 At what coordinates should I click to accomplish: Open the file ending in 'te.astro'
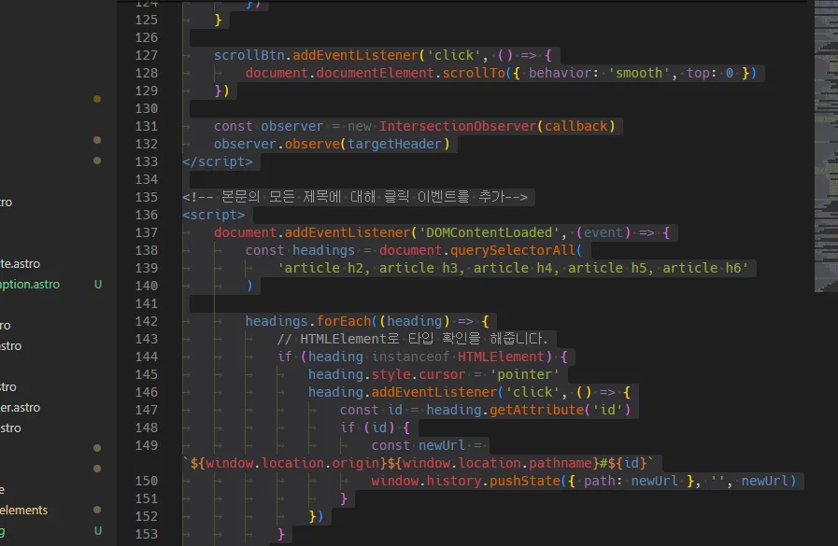pos(20,263)
